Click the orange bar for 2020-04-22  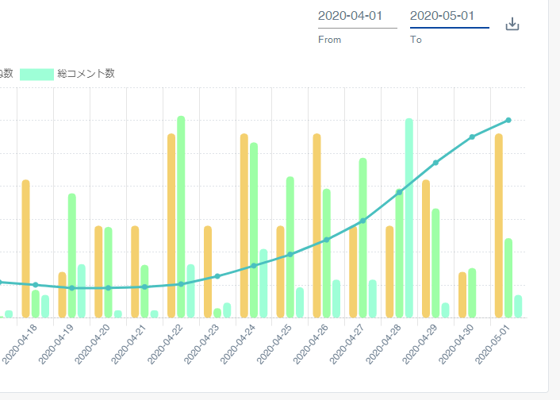tap(171, 225)
